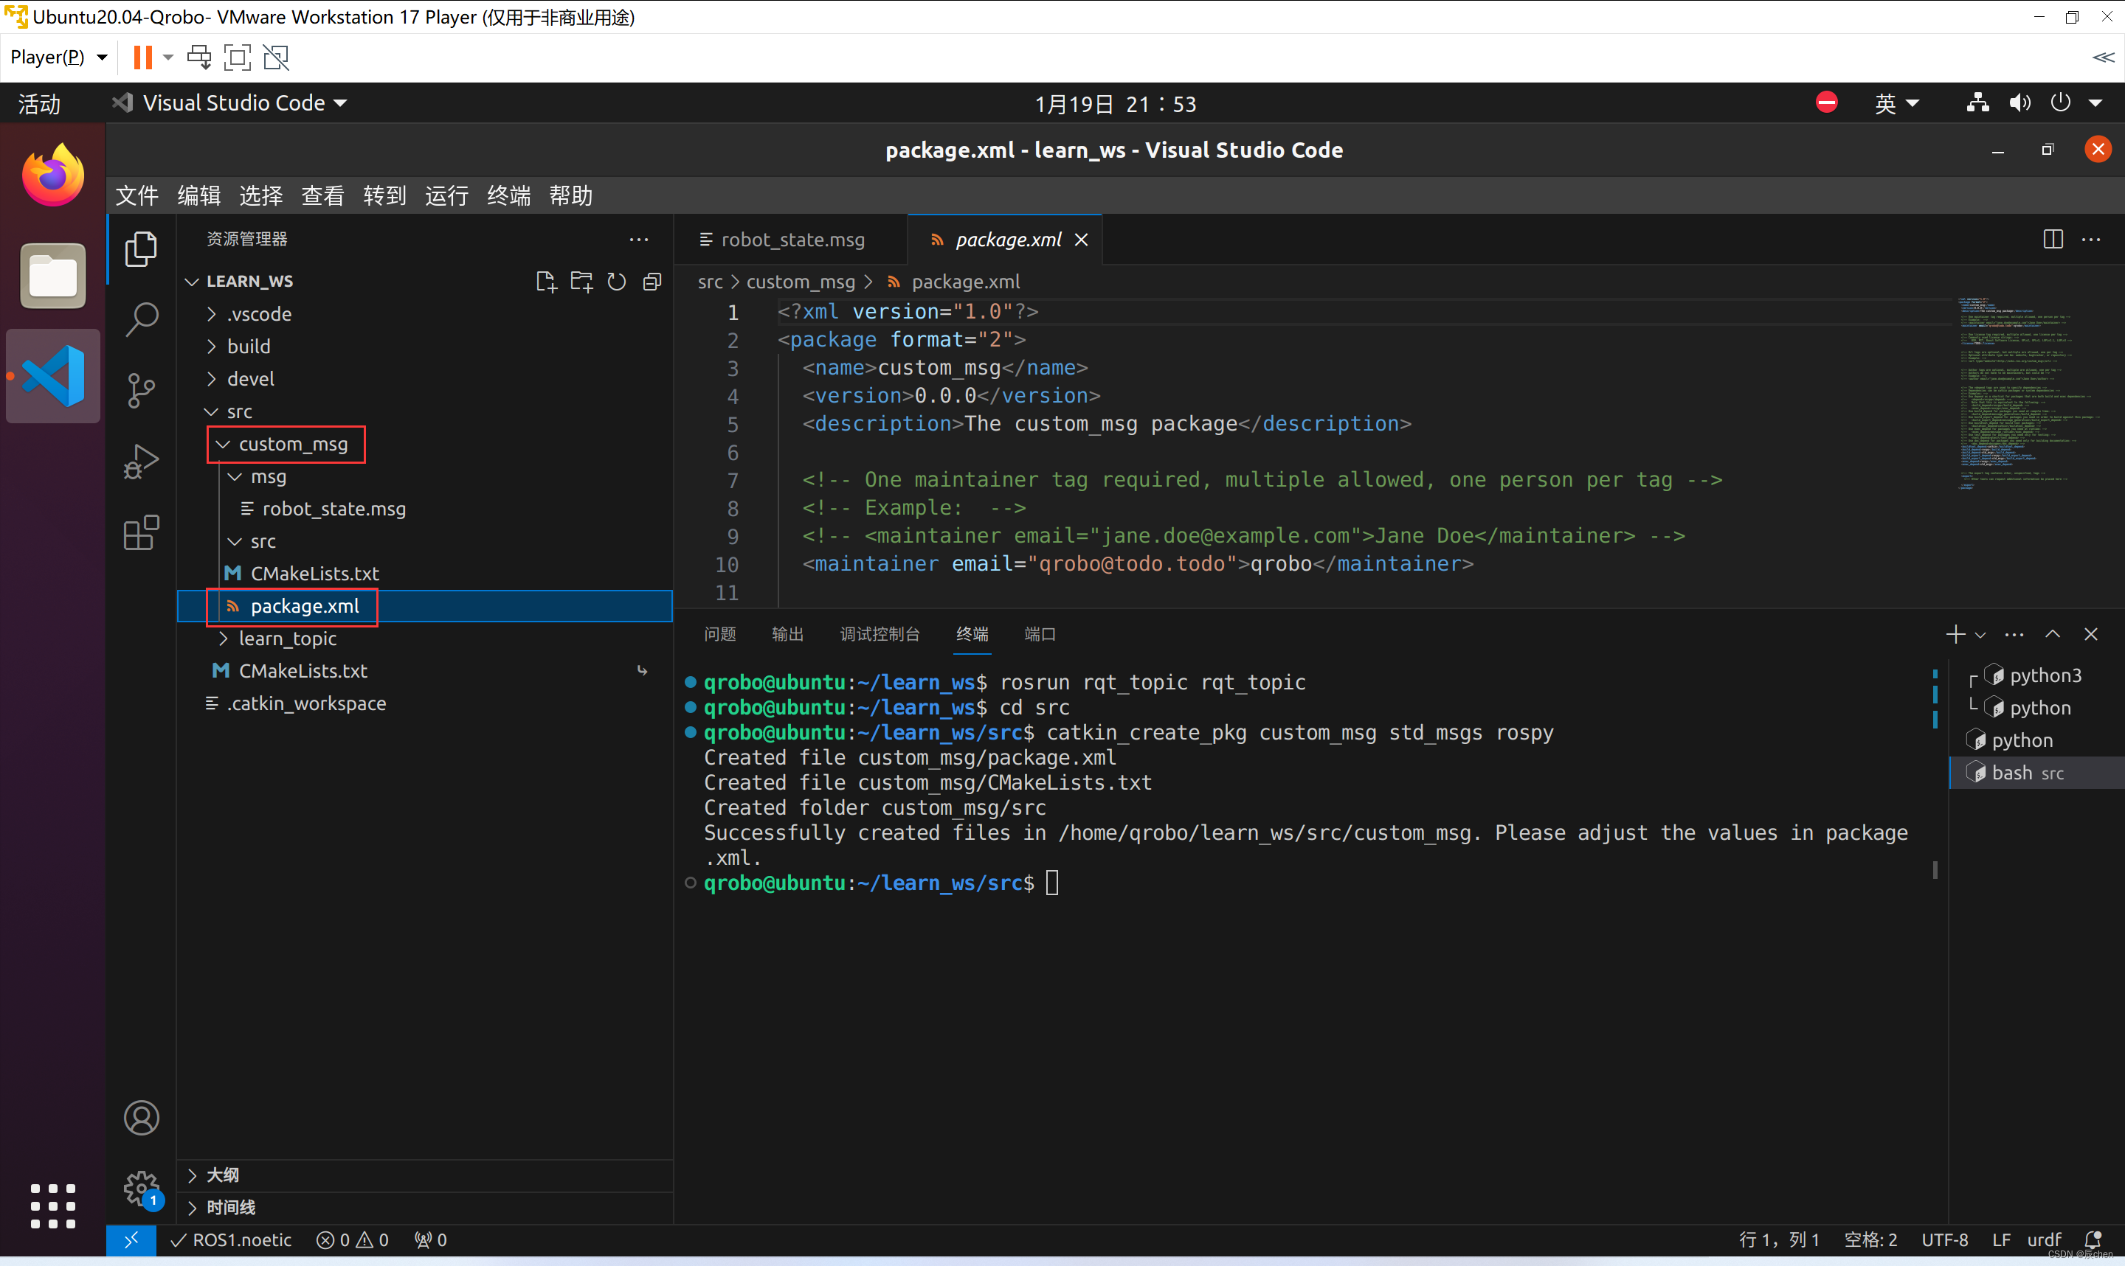This screenshot has height=1266, width=2125.
Task: Expand the .vscode folder
Action: pyautogui.click(x=260, y=314)
